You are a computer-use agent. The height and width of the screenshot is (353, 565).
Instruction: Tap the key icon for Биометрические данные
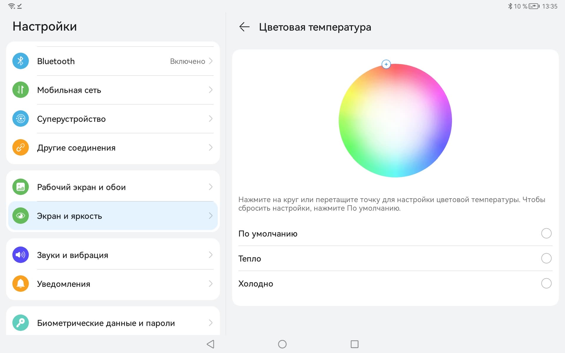tap(20, 323)
